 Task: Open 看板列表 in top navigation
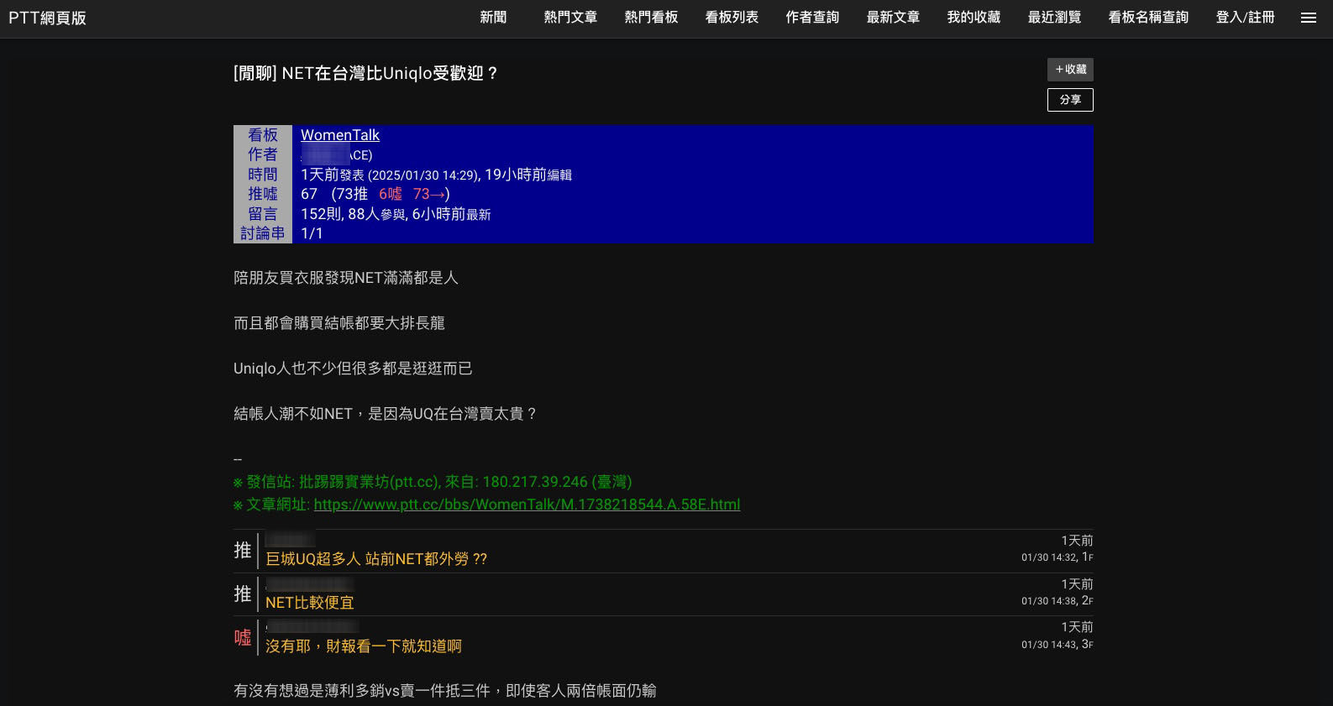tap(732, 18)
